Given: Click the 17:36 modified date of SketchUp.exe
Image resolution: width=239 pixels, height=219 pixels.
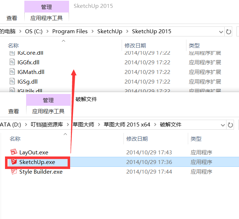Looking at the screenshot, I should pos(149,162).
